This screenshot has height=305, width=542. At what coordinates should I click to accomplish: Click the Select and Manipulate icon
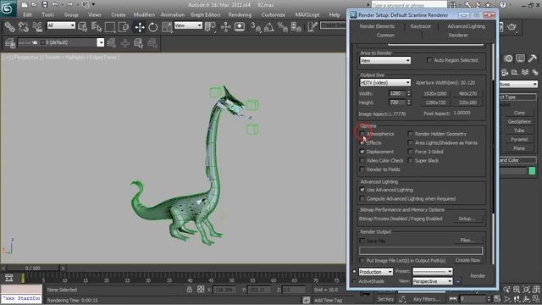226,26
